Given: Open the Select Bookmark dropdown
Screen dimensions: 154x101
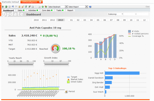Looking at the screenshot, I should click(x=58, y=7).
